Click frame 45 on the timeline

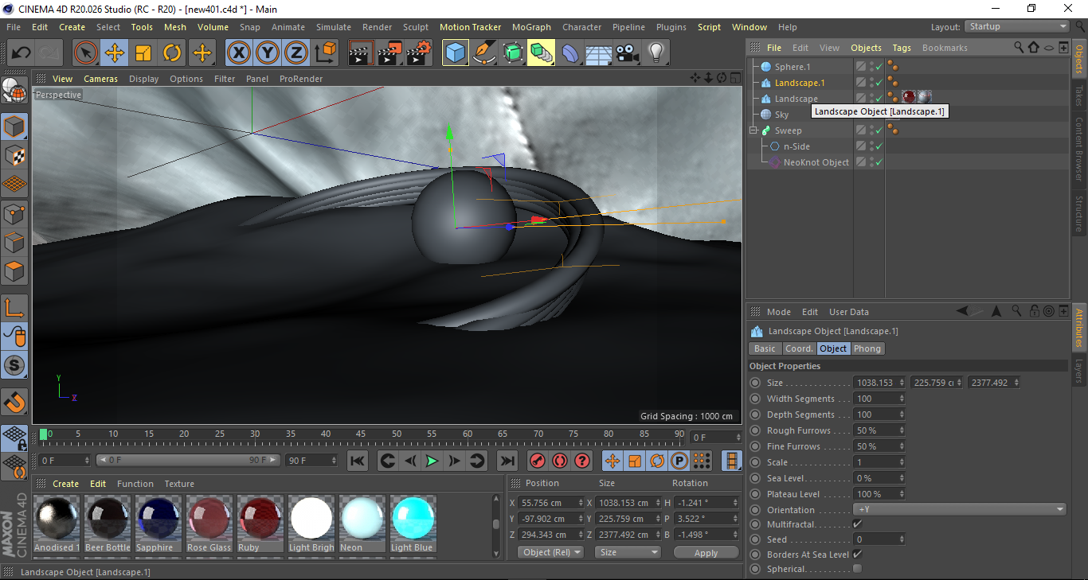(x=361, y=434)
